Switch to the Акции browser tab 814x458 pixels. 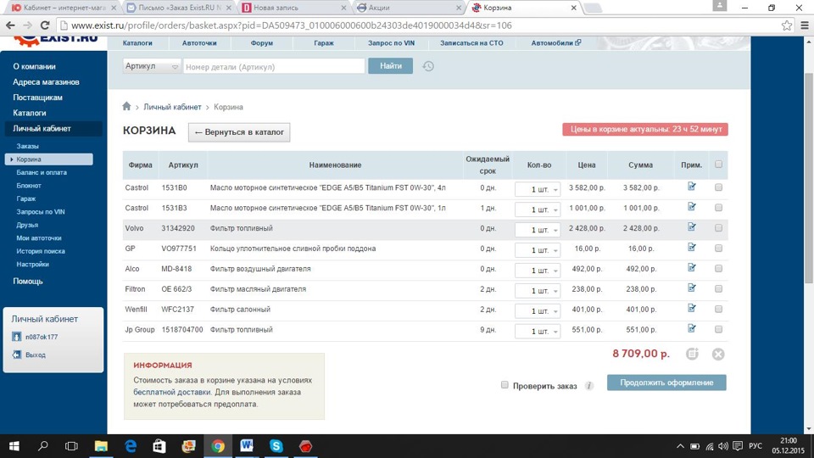tap(408, 8)
